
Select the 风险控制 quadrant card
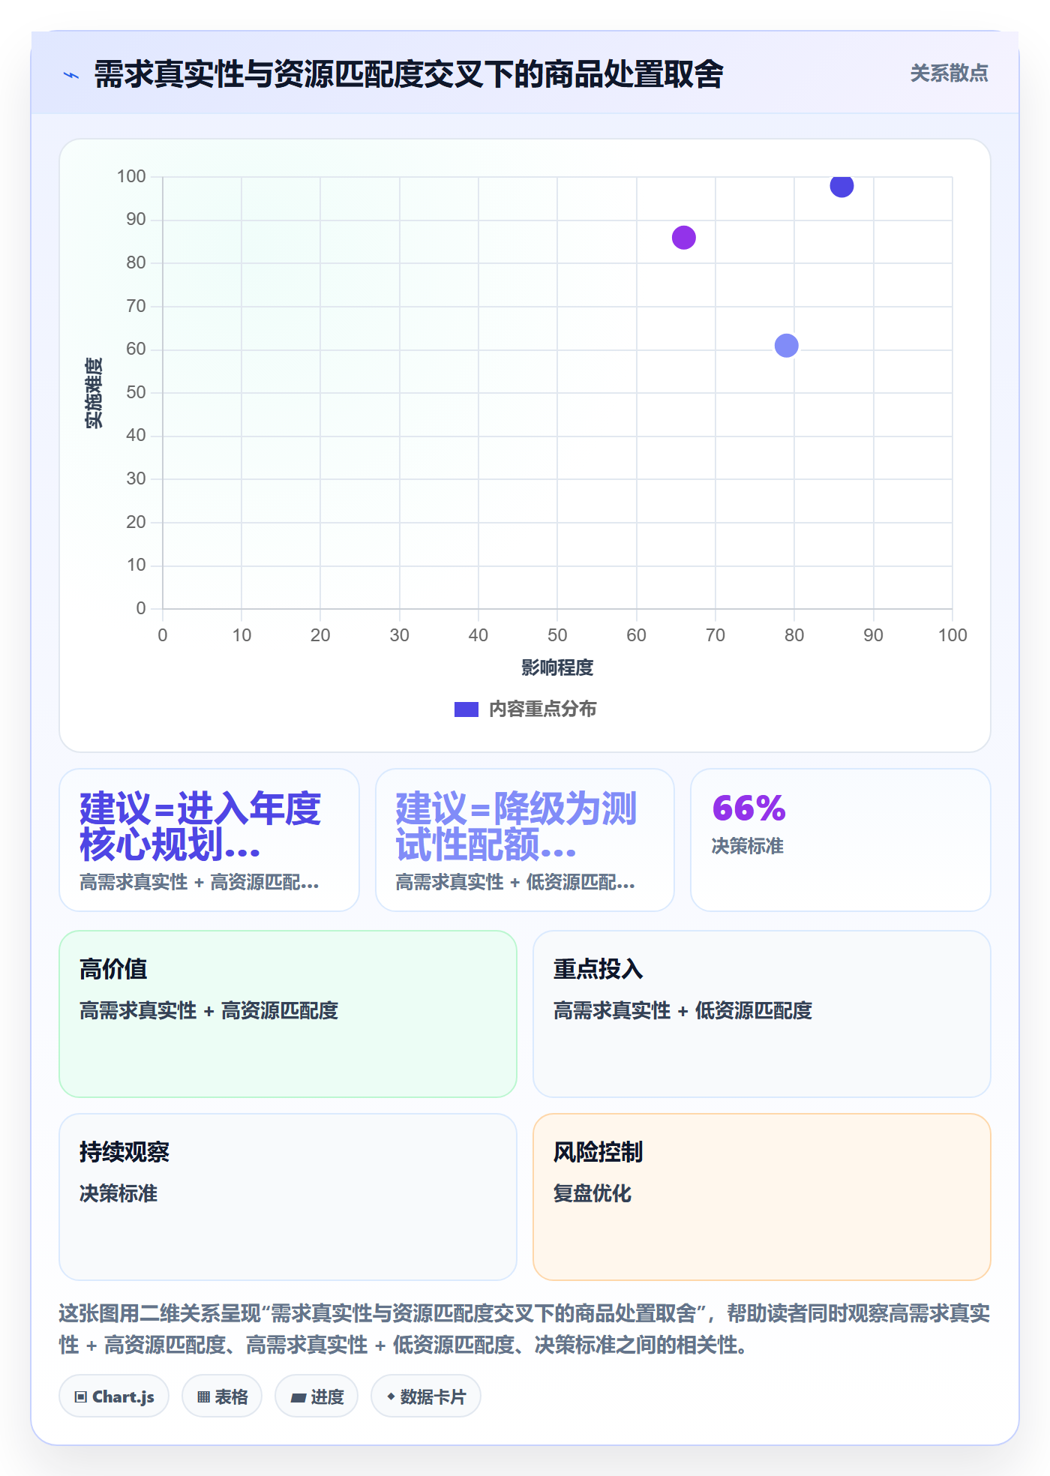coord(762,1197)
